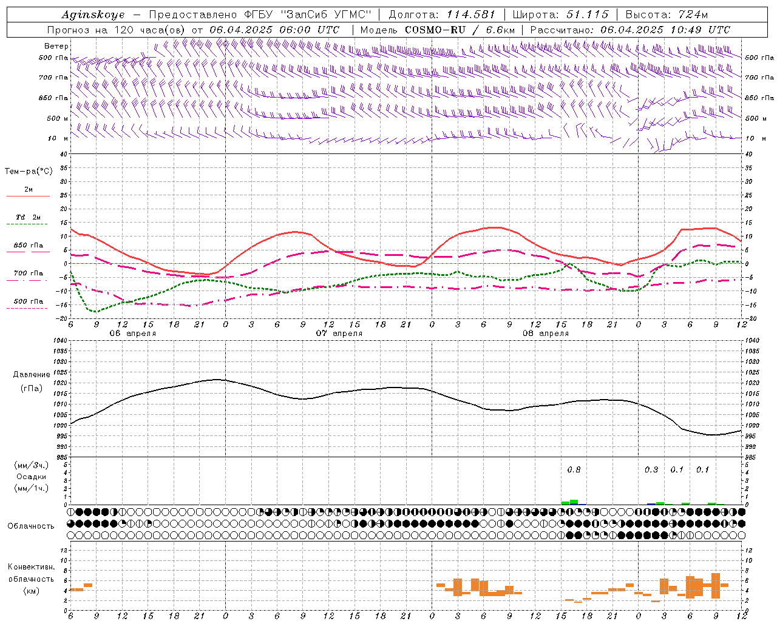777x621 pixels.
Task: Select the longitude value Долгота: 114.581
Action: [442, 15]
